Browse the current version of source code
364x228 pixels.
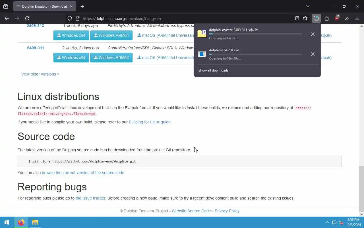click(x=83, y=173)
